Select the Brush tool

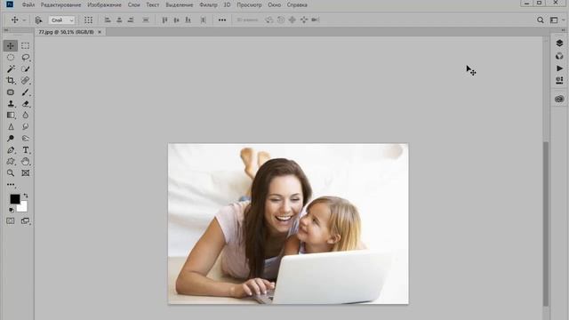(x=25, y=92)
